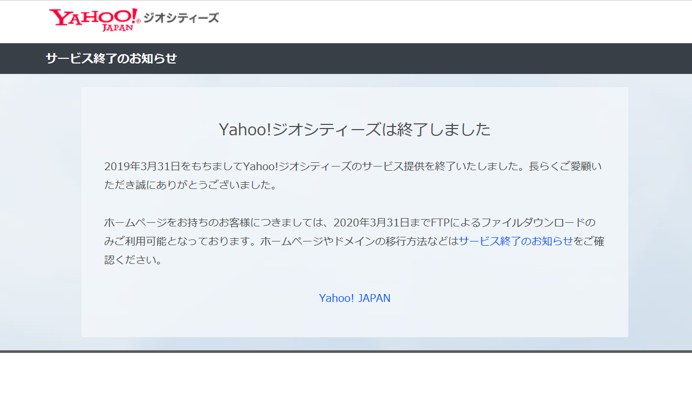692x394 pixels.
Task: Click the ジオシティーズ text beside logo
Action: pos(181,18)
